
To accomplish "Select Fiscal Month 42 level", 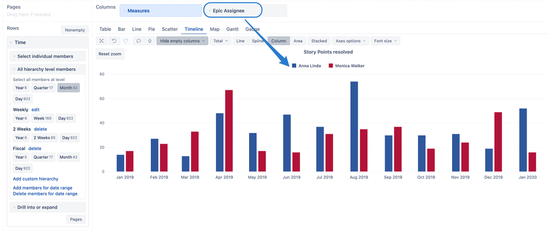I will point(69,157).
